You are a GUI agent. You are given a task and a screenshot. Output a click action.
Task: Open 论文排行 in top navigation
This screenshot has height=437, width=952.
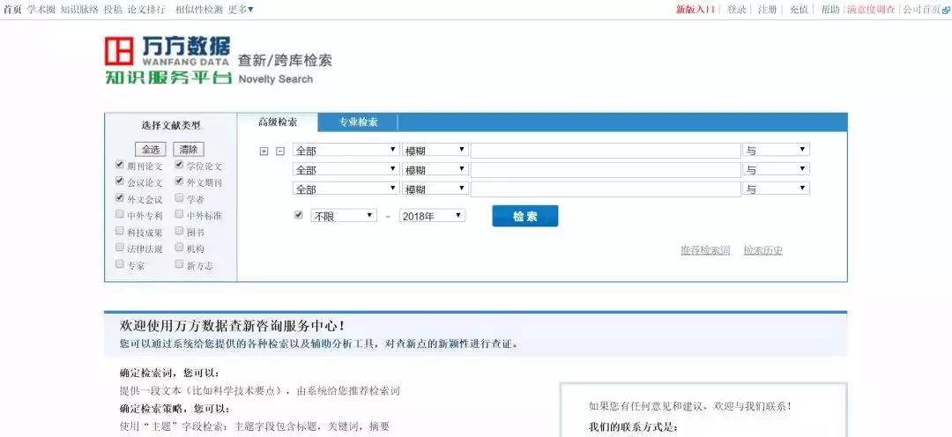tap(146, 9)
